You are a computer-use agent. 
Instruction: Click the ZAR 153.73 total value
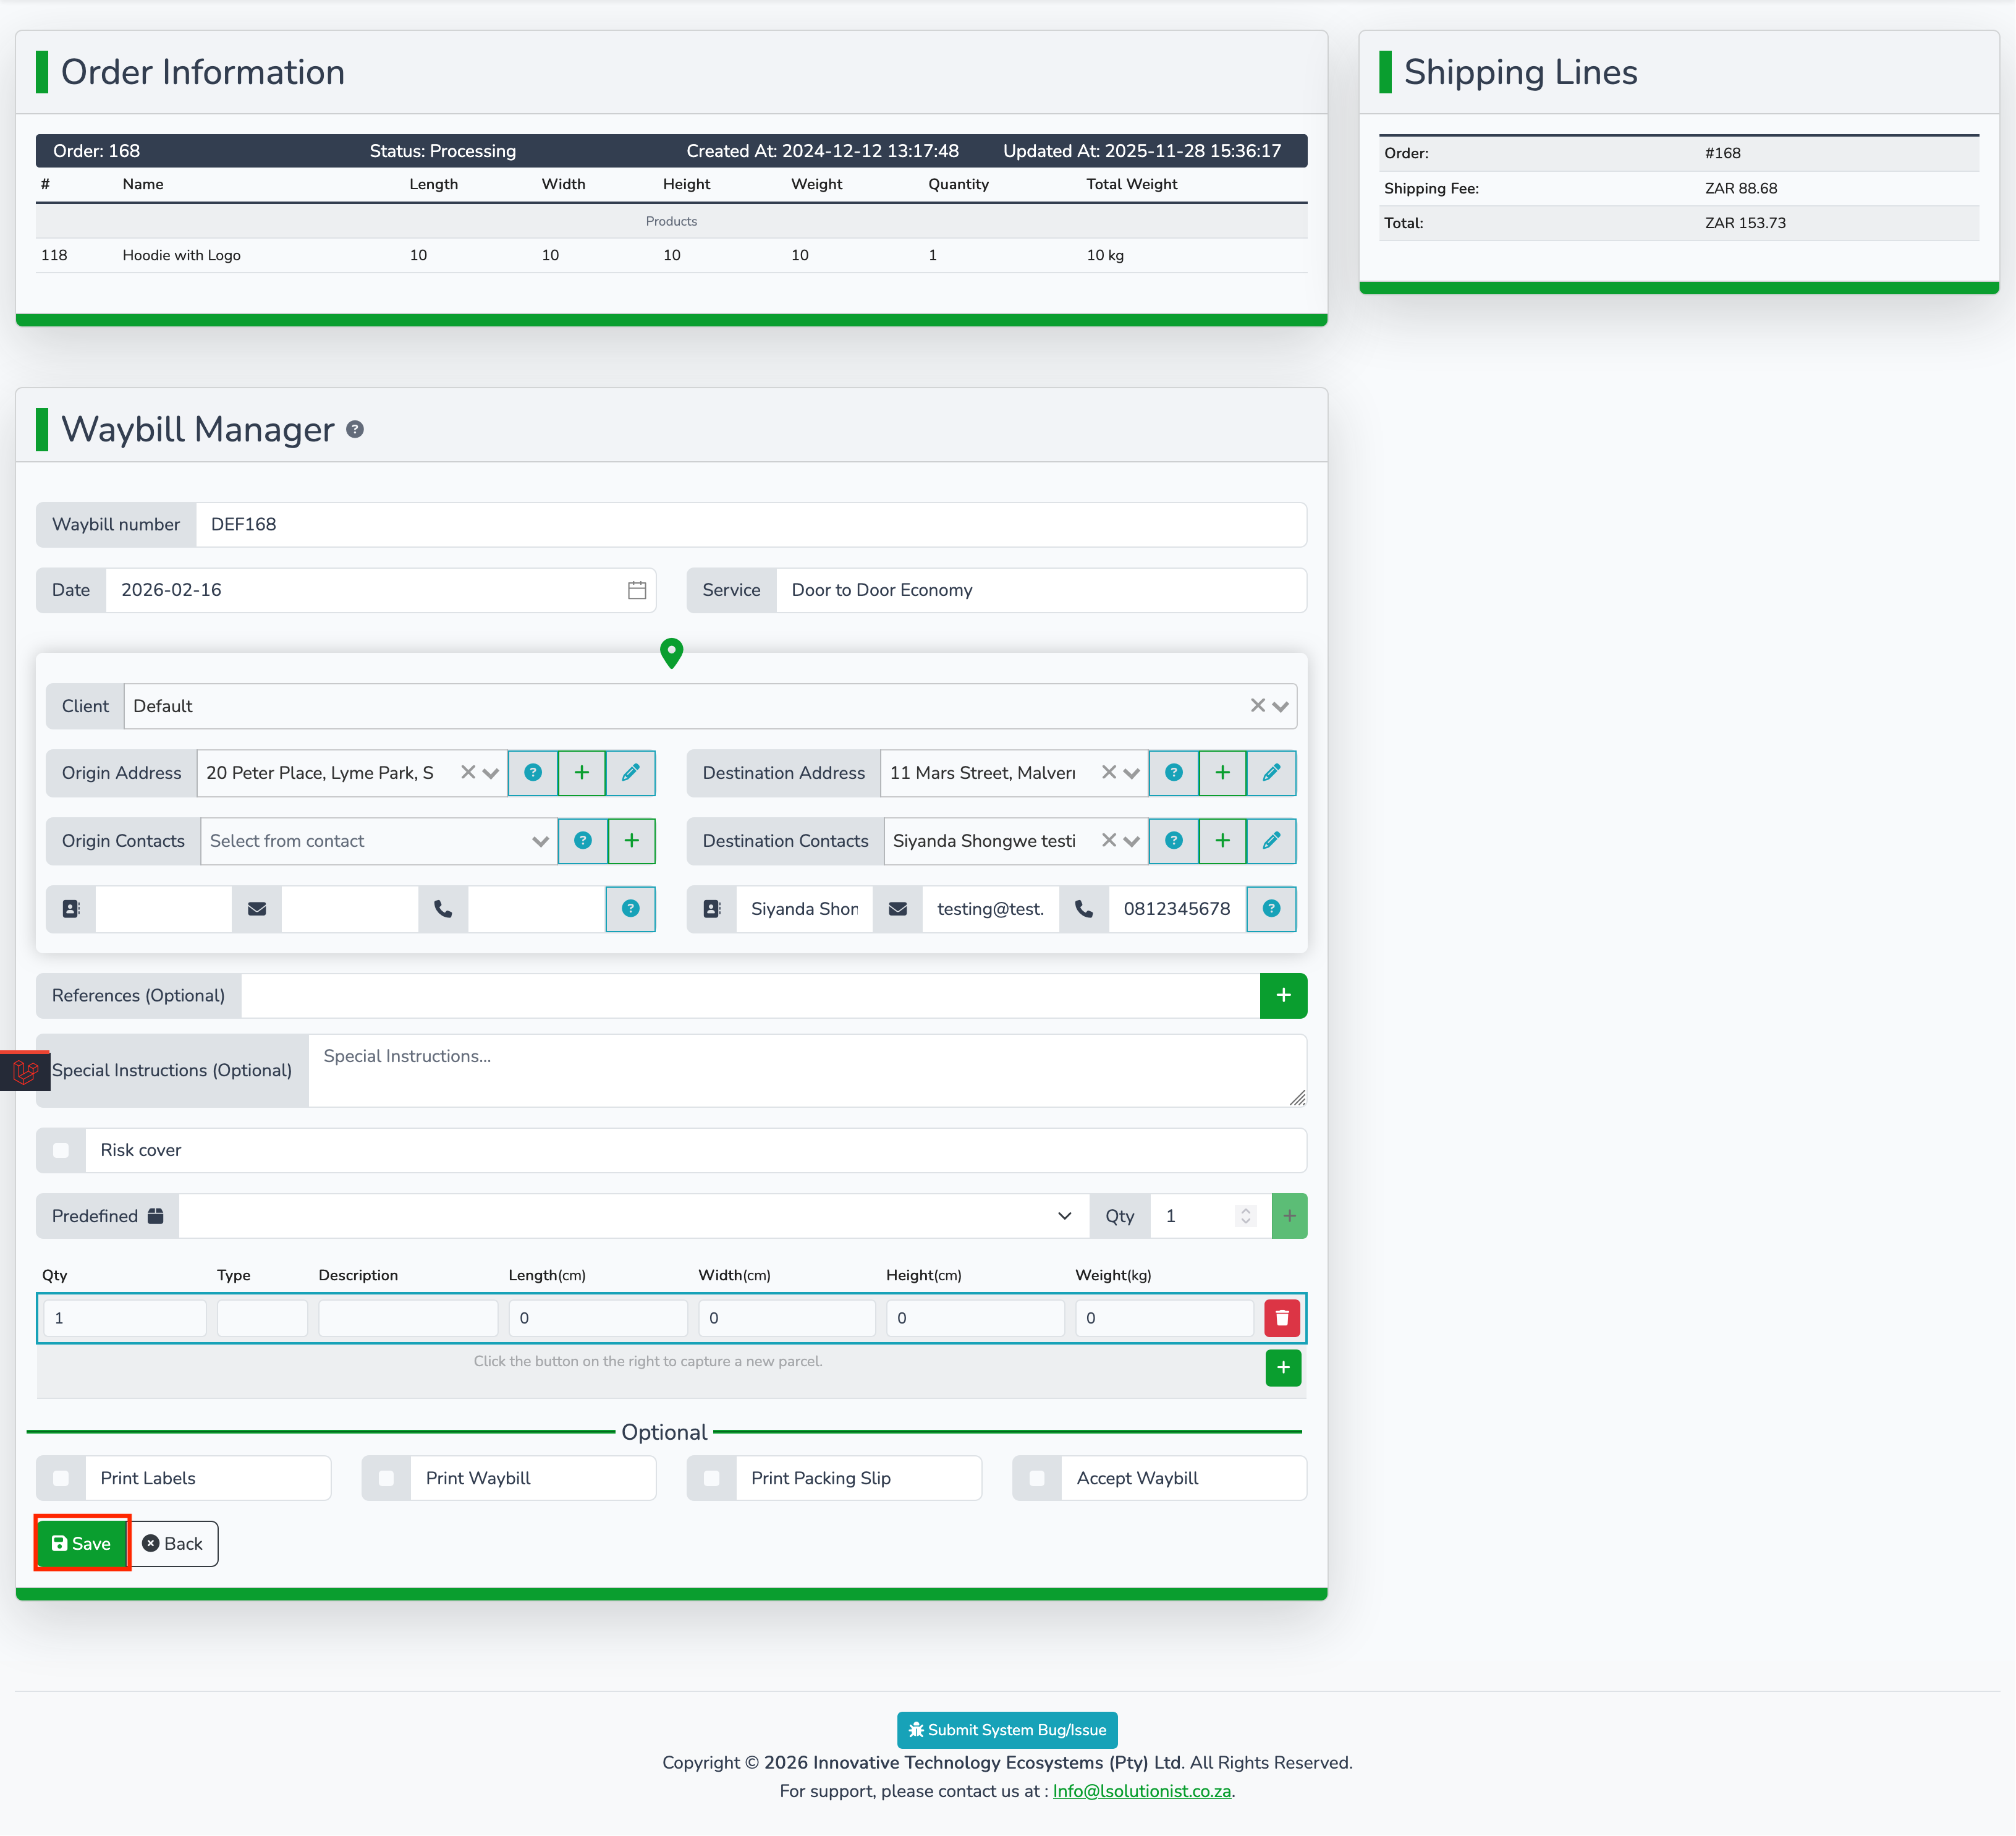pyautogui.click(x=1745, y=224)
